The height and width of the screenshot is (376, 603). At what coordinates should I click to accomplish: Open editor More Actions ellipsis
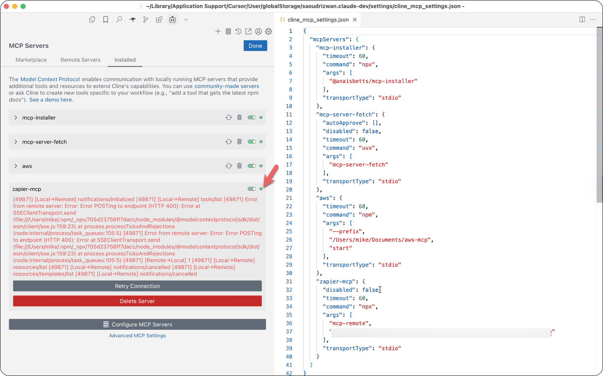point(593,20)
